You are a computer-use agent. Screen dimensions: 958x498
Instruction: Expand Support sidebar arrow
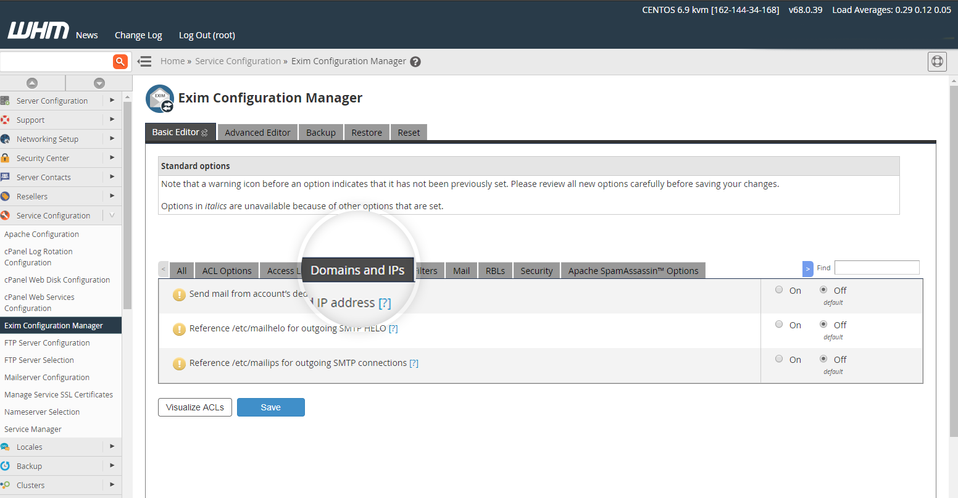point(112,119)
